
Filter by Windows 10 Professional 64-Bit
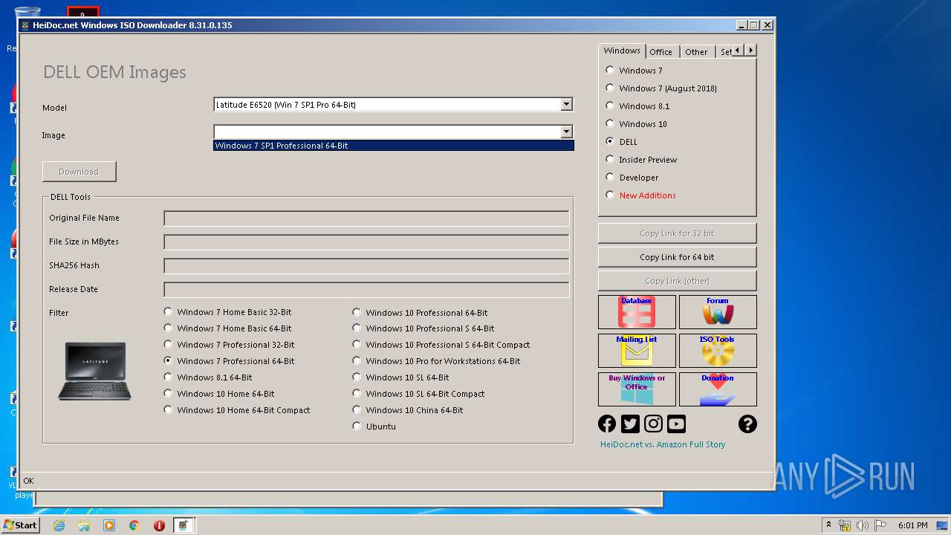pos(420,313)
